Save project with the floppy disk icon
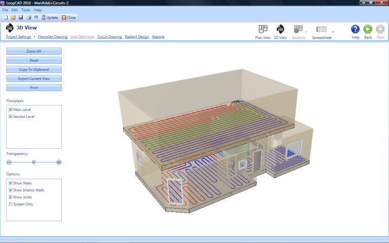 coord(21,17)
